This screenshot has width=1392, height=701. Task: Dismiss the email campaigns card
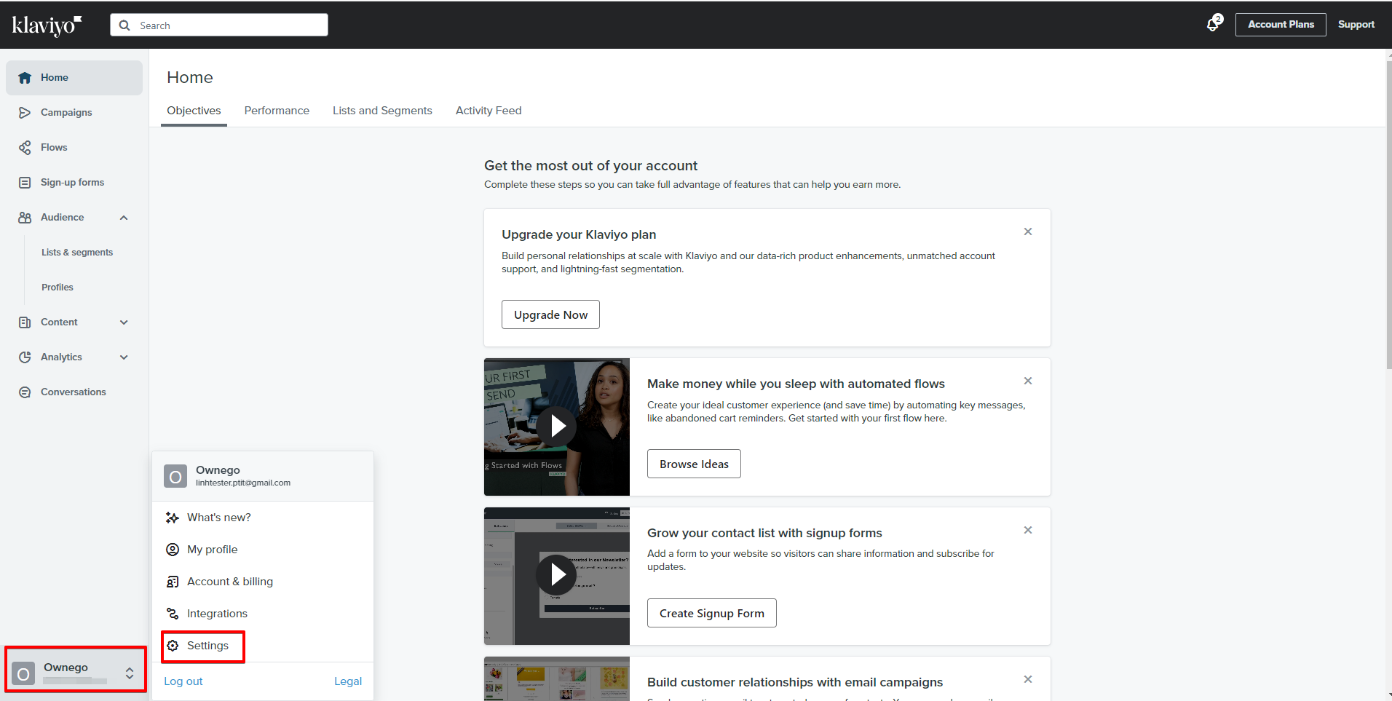[x=1028, y=679]
